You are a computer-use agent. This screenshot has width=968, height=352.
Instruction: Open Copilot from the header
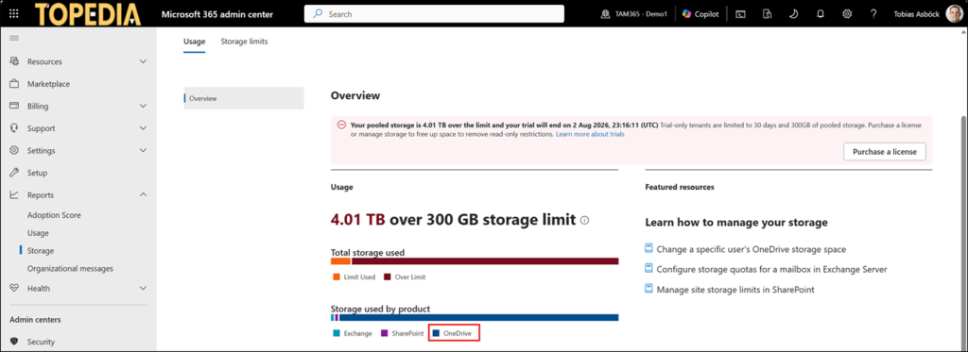(700, 14)
